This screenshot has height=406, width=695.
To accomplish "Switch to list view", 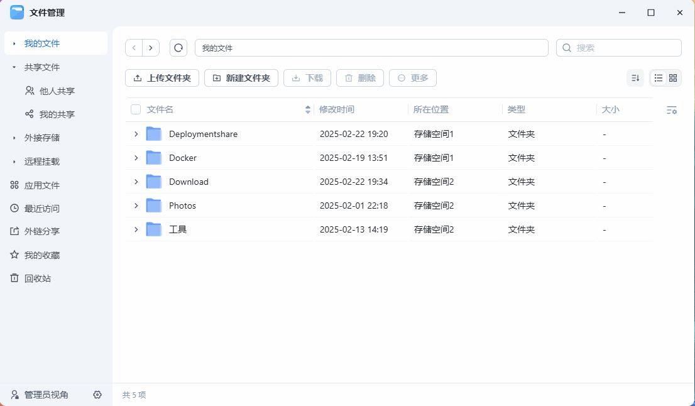I will (x=659, y=78).
